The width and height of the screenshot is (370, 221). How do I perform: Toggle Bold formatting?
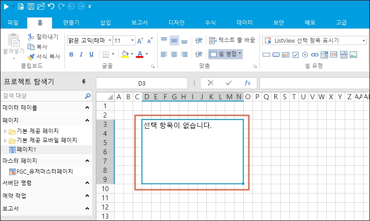71,55
